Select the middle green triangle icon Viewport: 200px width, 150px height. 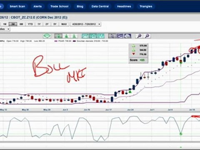[66, 36]
